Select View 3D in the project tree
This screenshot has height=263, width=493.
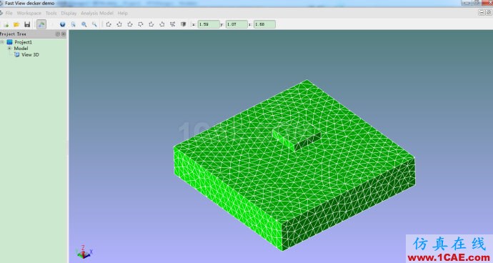[30, 55]
